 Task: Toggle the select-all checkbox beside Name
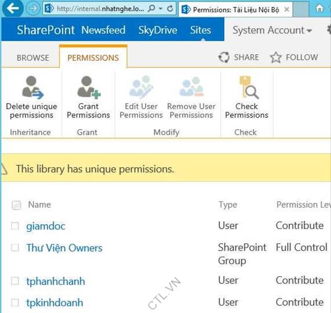16,205
